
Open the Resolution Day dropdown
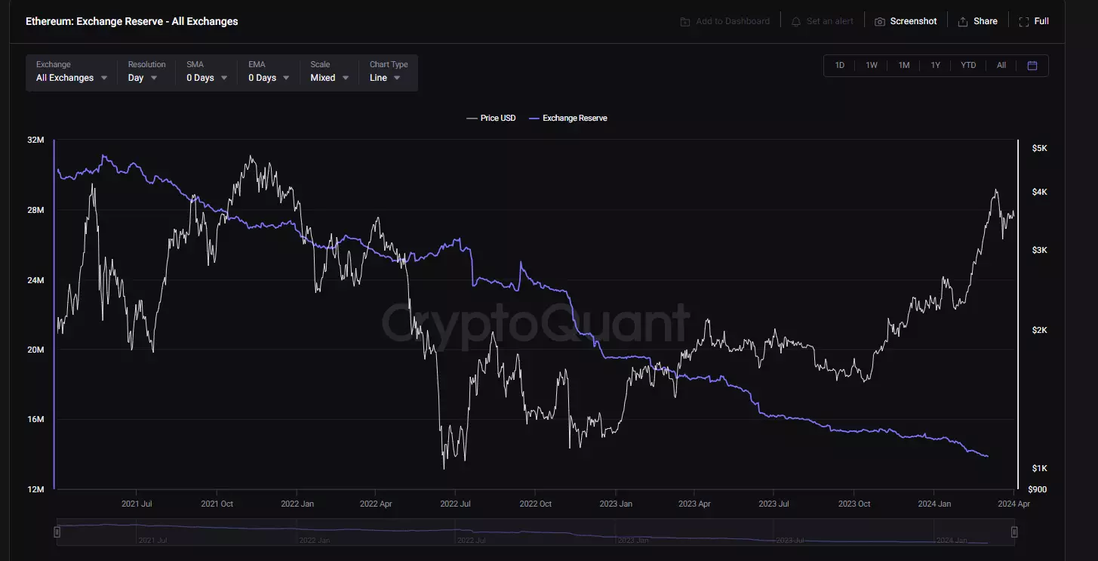click(143, 78)
